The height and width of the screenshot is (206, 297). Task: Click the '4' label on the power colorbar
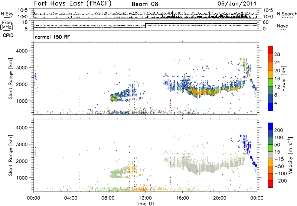pos(275,103)
